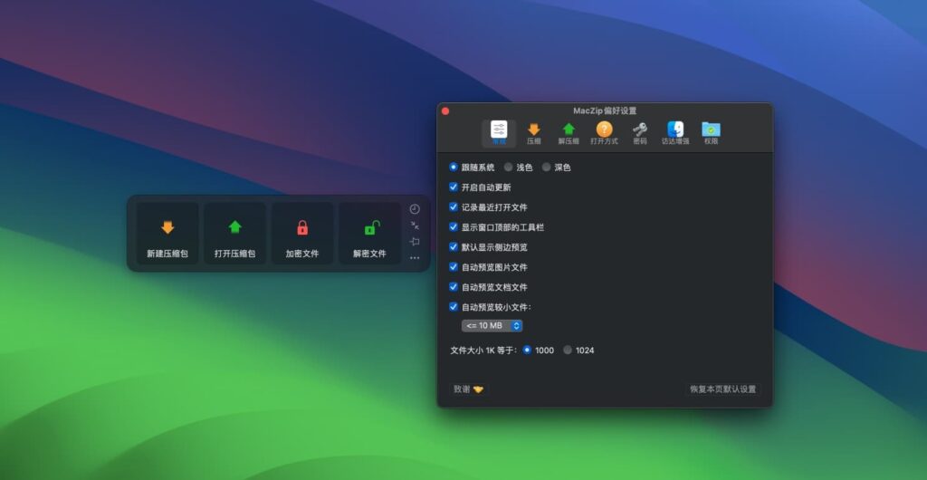Open the 权限 folder permissions tab
The width and height of the screenshot is (927, 480).
[711, 134]
